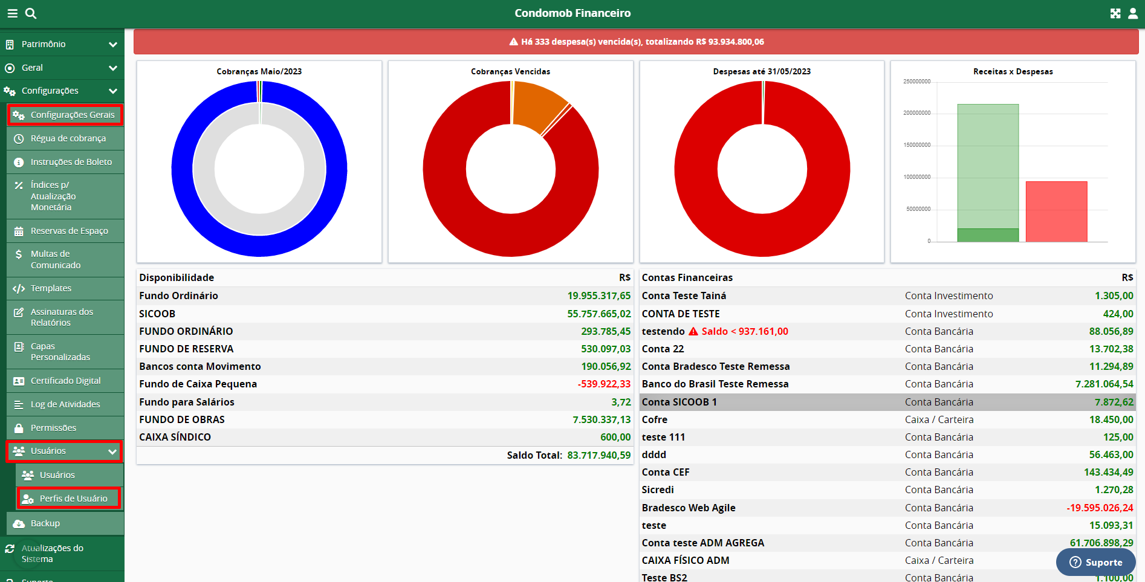The height and width of the screenshot is (582, 1145).
Task: Click the search magnifier icon
Action: point(31,13)
